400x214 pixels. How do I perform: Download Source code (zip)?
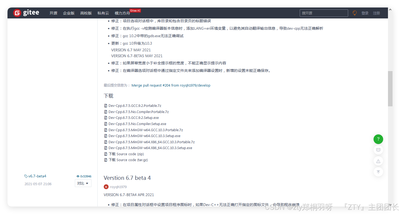(x=126, y=154)
